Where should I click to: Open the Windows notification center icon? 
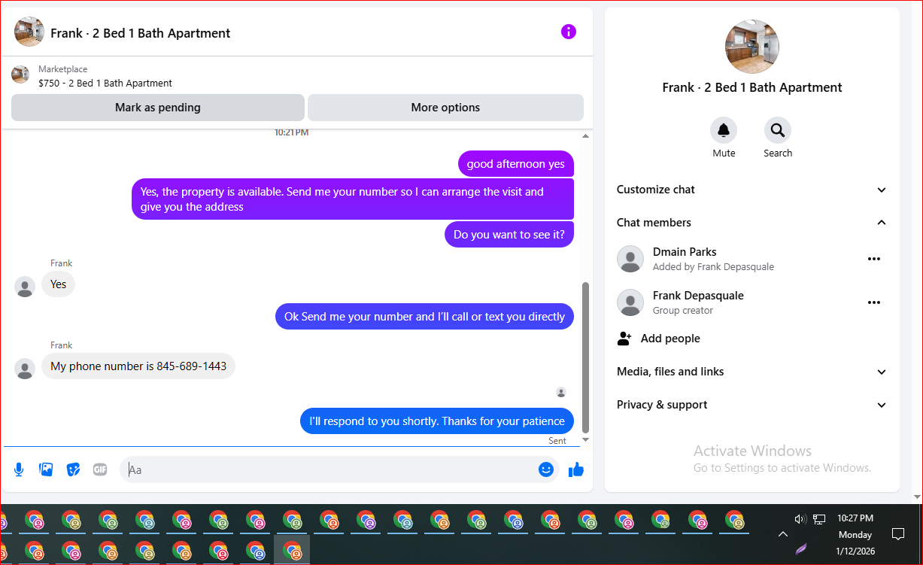[897, 534]
